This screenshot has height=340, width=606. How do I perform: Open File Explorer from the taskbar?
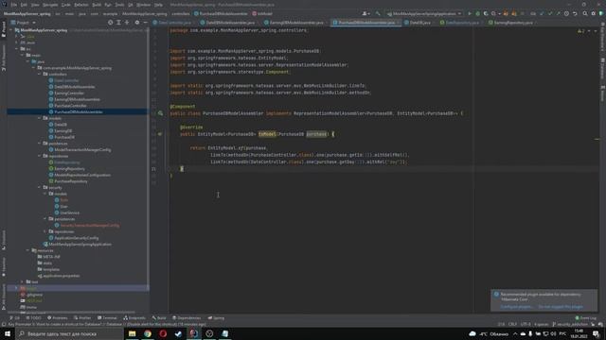tap(133, 333)
